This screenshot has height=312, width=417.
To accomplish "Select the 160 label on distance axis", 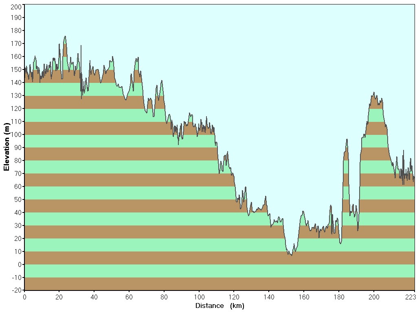I will (x=304, y=297).
